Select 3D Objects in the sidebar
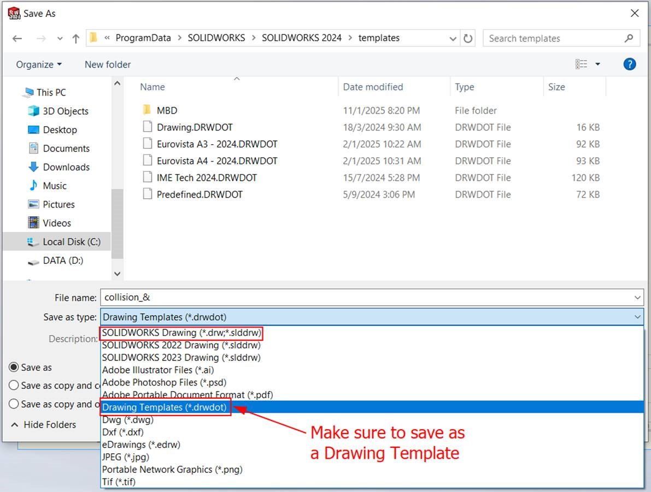 point(65,111)
